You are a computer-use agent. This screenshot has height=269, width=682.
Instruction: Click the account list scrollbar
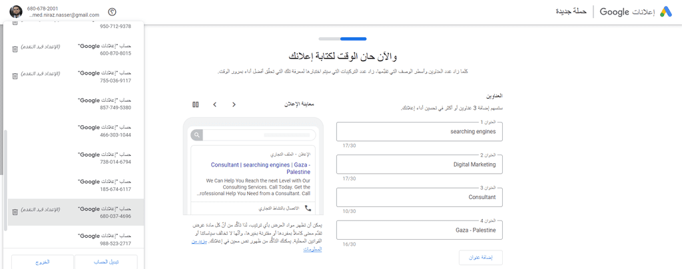tap(5, 180)
